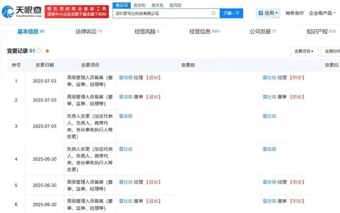Click date 2025-06-30 in row 5
340x213 pixels.
[x=45, y=186]
